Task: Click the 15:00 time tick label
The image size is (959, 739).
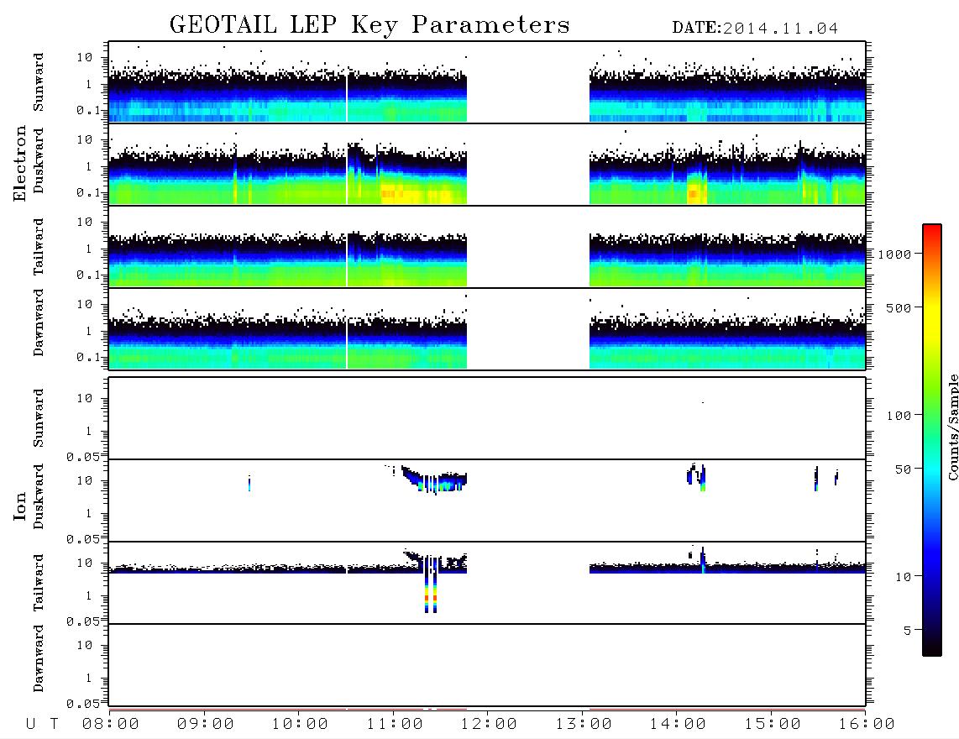Action: click(x=773, y=725)
